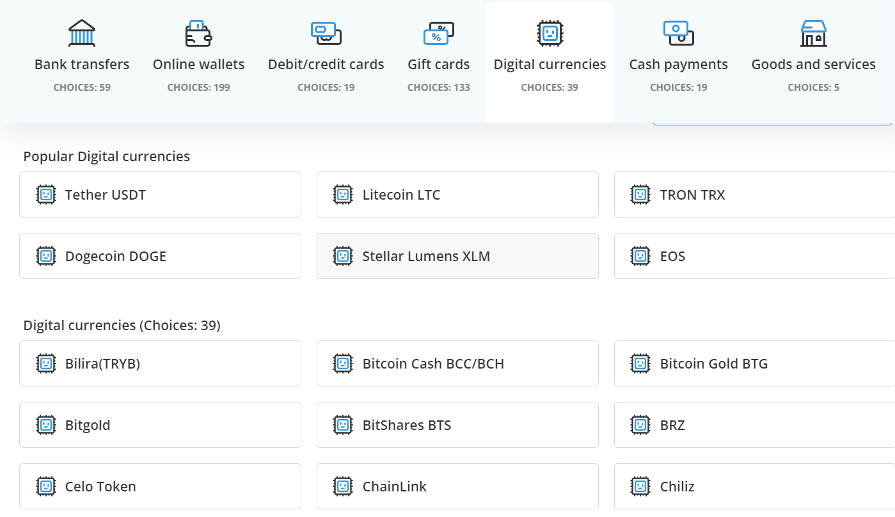Click the Online wallets wallet icon

198,32
